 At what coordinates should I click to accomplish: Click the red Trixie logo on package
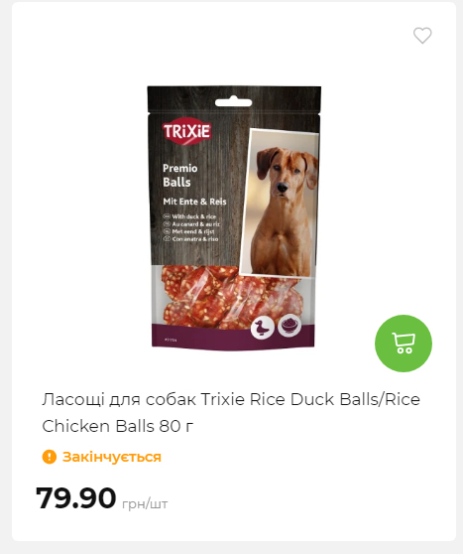[186, 131]
